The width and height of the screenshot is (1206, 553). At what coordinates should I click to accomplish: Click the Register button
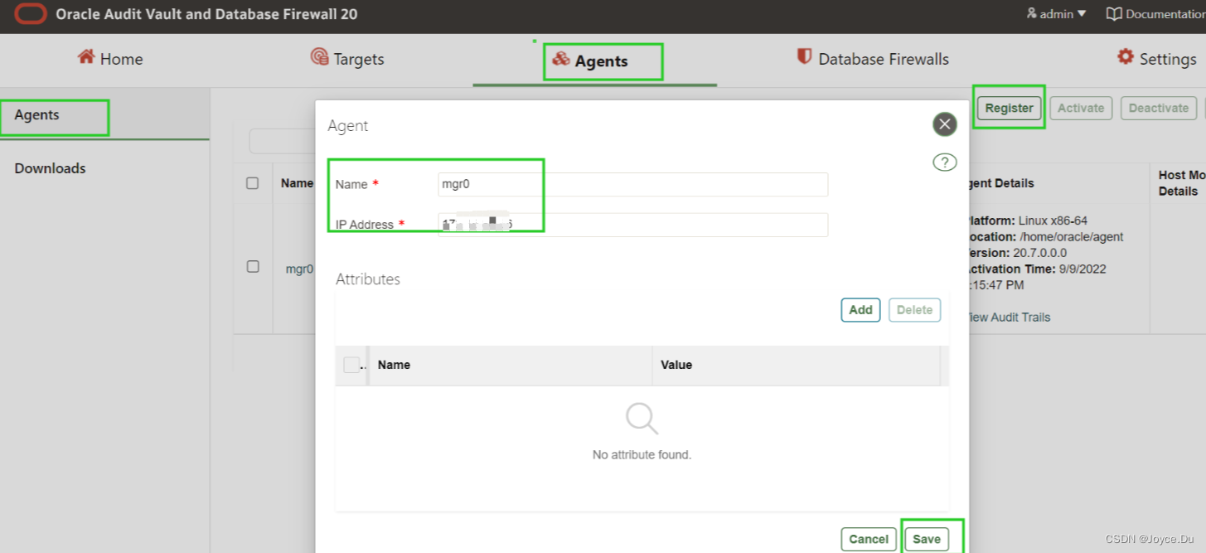point(1008,108)
